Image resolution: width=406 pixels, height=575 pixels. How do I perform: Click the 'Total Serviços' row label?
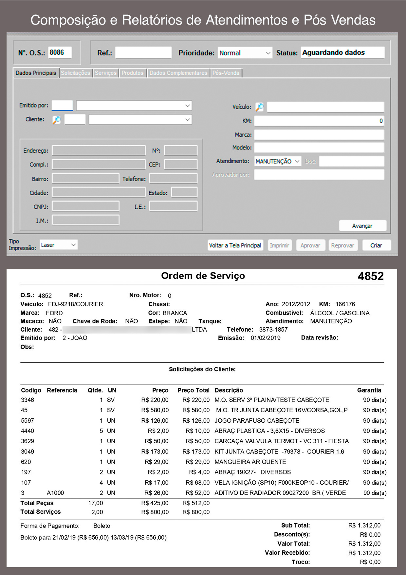[x=41, y=512]
